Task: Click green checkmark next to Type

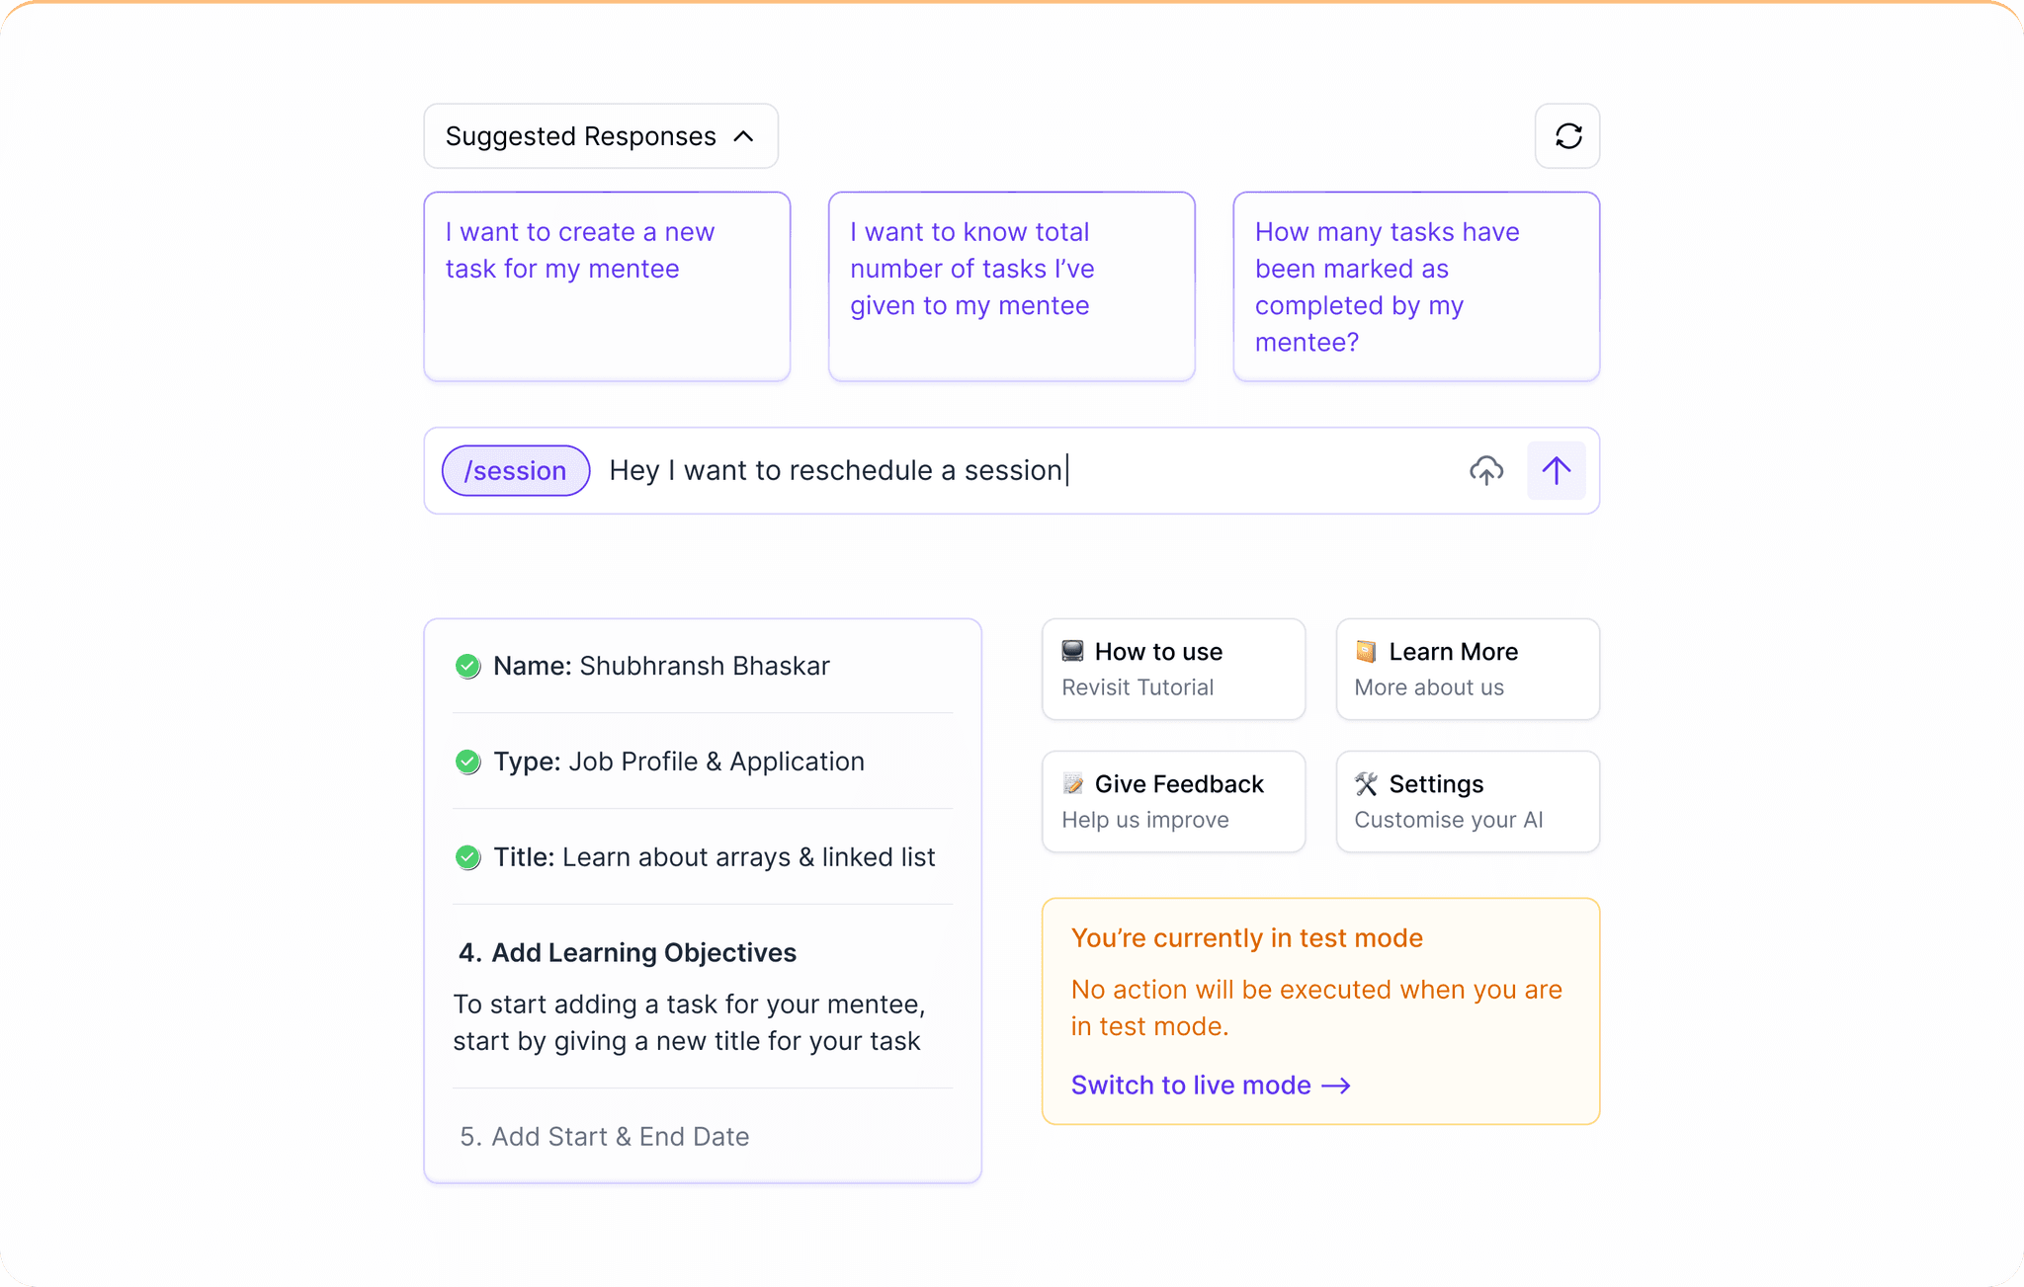Action: [467, 763]
